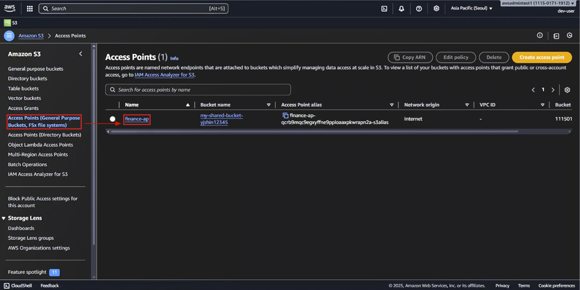Click the Copy ARN button
This screenshot has height=290, width=580.
click(x=410, y=57)
